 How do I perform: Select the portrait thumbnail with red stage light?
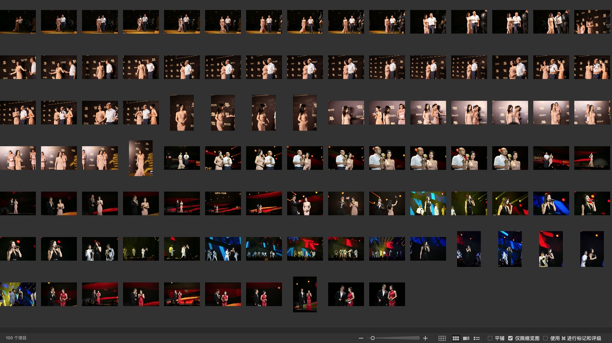(551, 249)
